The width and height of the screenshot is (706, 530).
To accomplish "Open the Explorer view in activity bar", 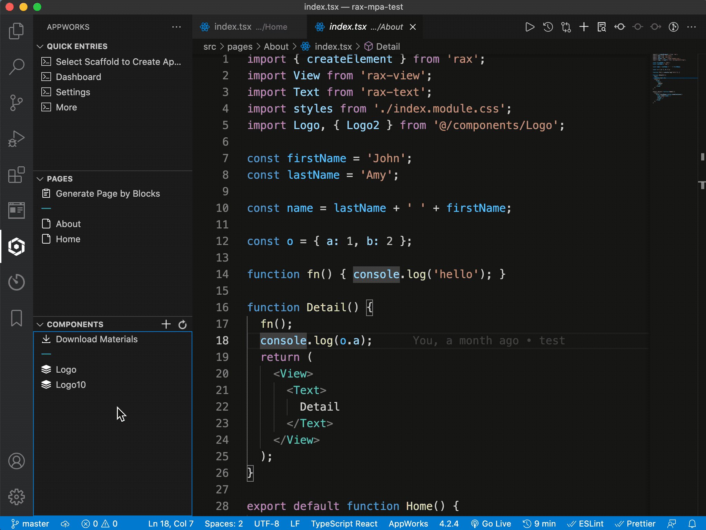I will coord(16,31).
